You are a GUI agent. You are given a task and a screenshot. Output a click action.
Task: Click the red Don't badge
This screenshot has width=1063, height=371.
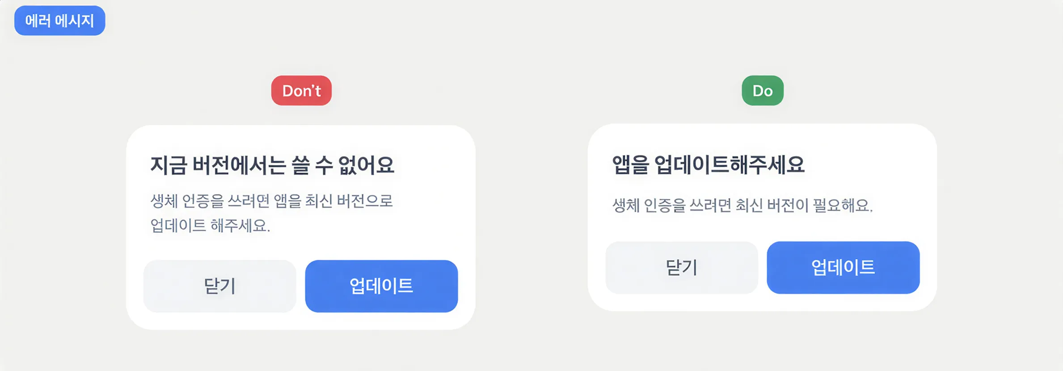301,91
